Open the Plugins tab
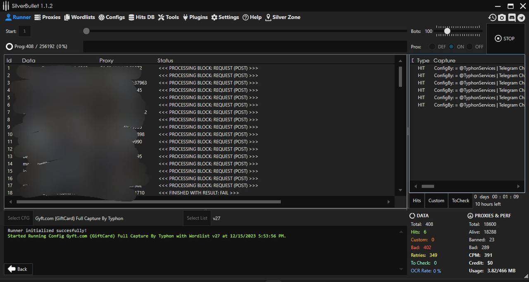The image size is (529, 282). [195, 17]
